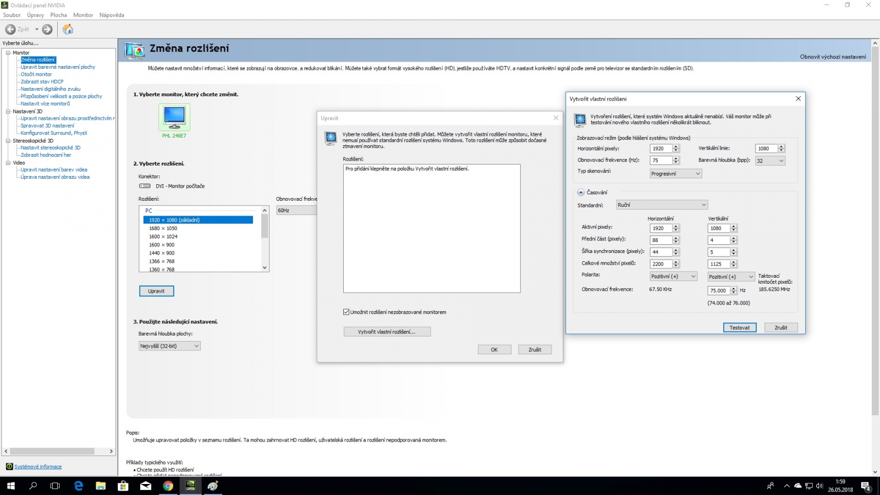
Task: Collapse the Video tree node
Action: (8, 163)
